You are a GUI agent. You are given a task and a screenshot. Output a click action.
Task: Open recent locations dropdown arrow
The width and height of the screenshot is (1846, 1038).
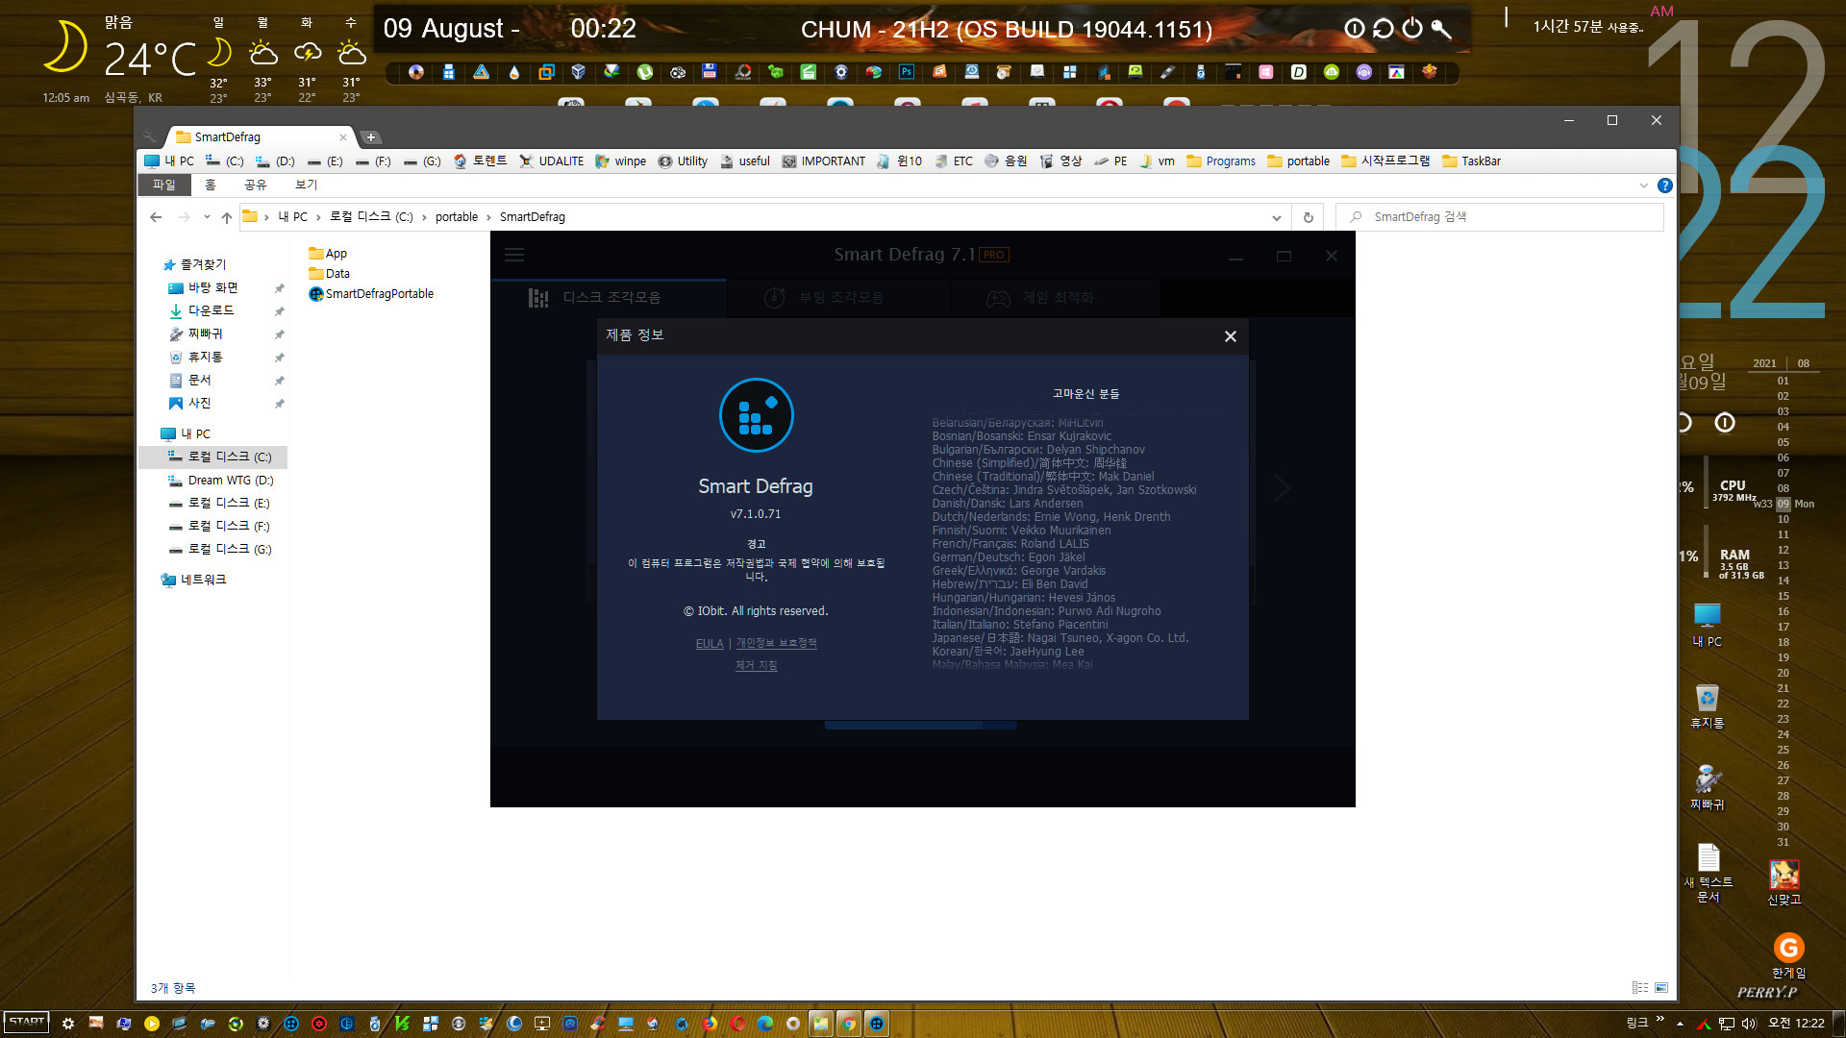[x=207, y=217]
